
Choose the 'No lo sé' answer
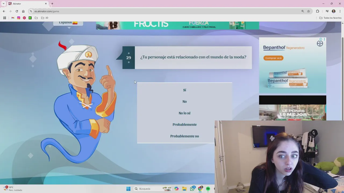[x=184, y=113]
